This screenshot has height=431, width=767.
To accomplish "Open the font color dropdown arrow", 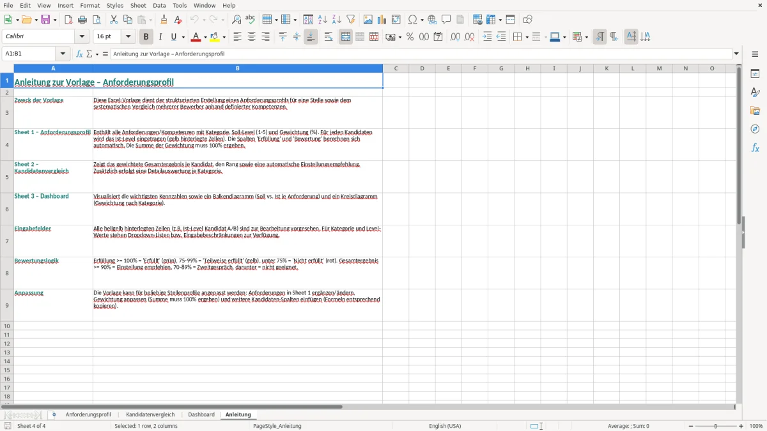I will [x=205, y=37].
